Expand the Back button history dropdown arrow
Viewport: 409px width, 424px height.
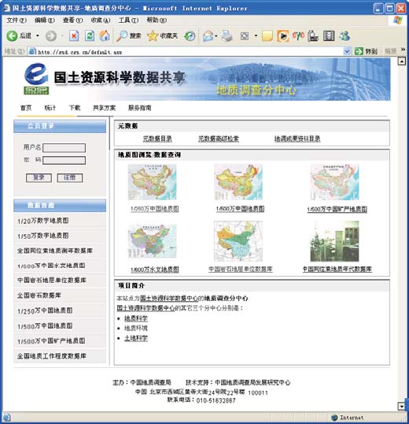[x=38, y=35]
